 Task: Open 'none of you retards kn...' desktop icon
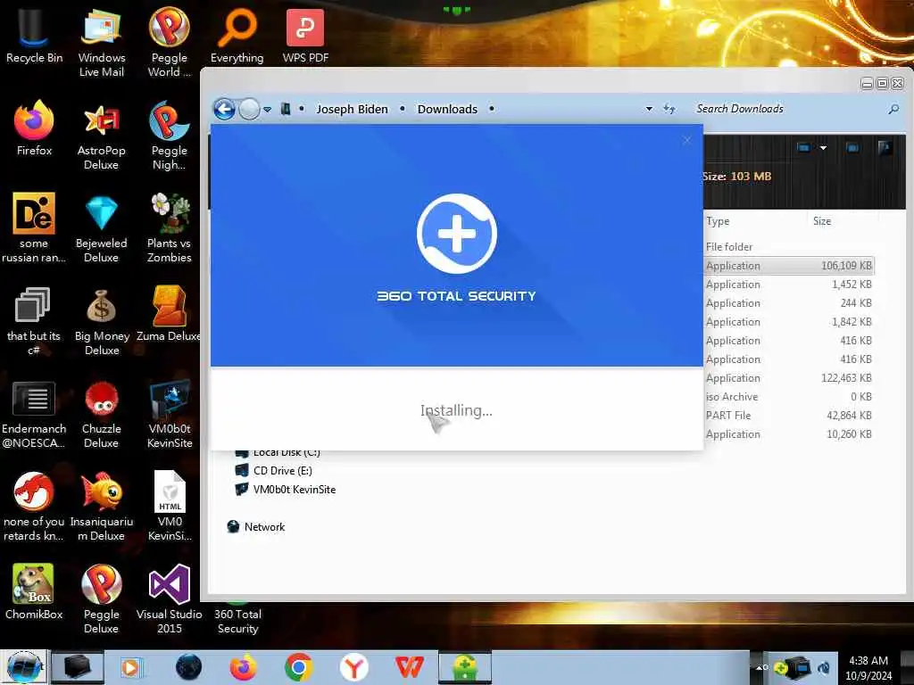click(x=34, y=507)
